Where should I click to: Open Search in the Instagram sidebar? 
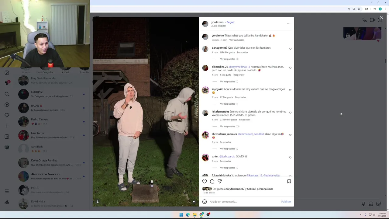(7, 94)
